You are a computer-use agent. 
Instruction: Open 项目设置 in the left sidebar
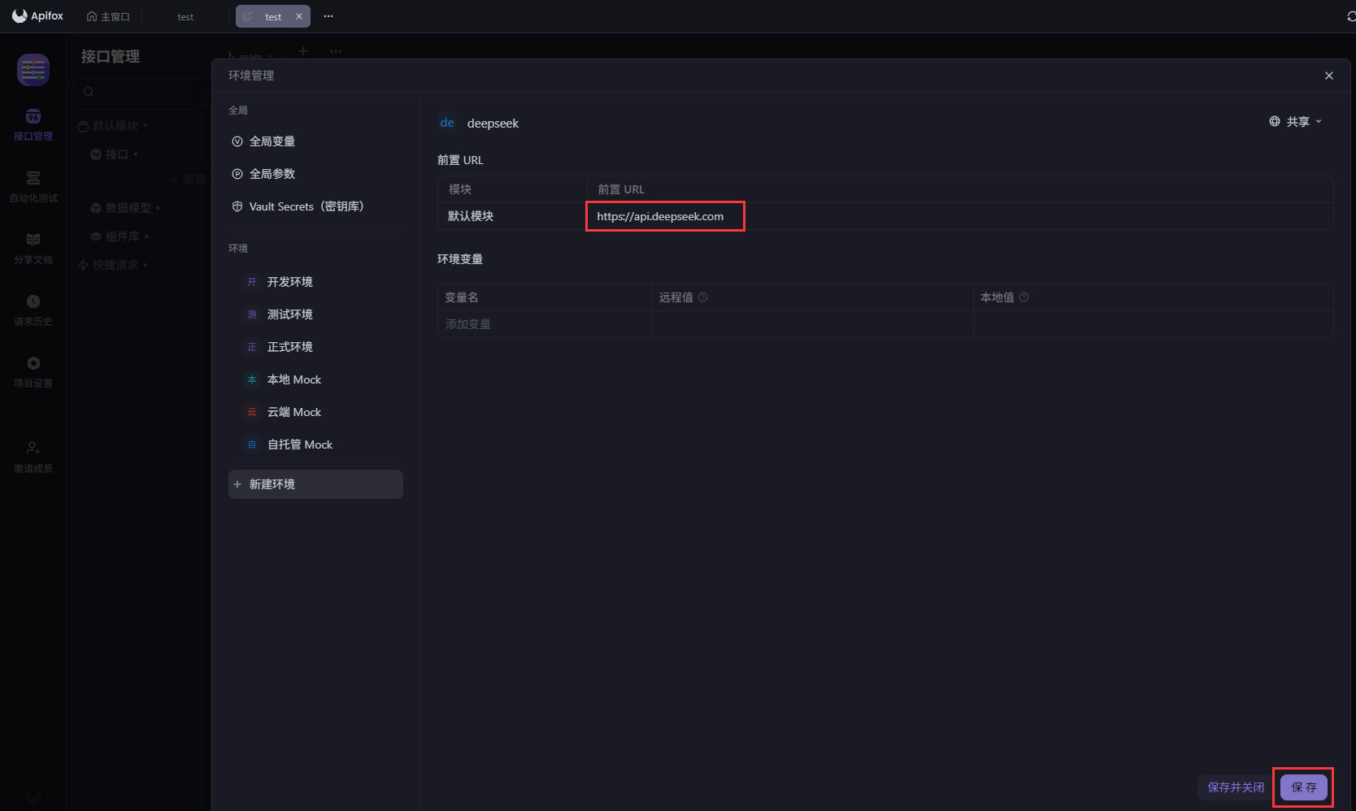coord(33,372)
